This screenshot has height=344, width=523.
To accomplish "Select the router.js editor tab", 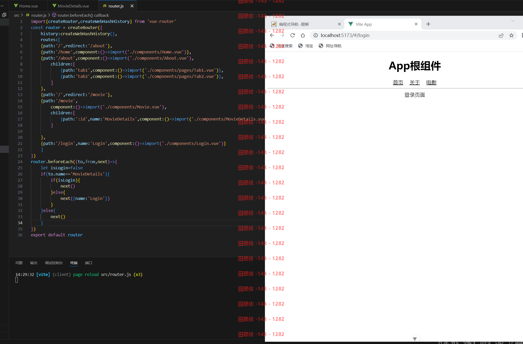I will pyautogui.click(x=116, y=6).
